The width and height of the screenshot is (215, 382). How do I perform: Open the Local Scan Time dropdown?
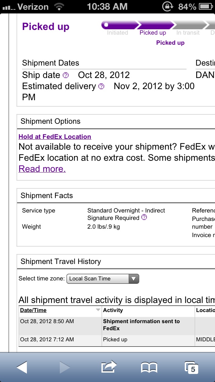click(x=103, y=279)
